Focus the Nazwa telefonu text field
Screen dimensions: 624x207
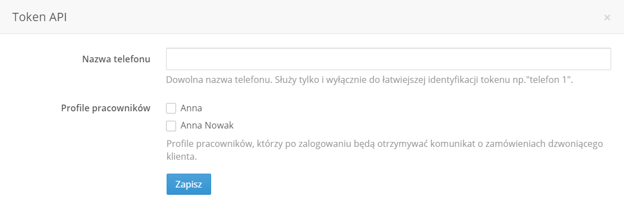[388, 59]
